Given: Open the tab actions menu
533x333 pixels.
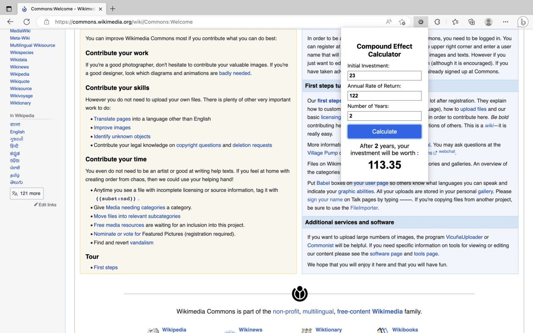Looking at the screenshot, I should point(9,9).
